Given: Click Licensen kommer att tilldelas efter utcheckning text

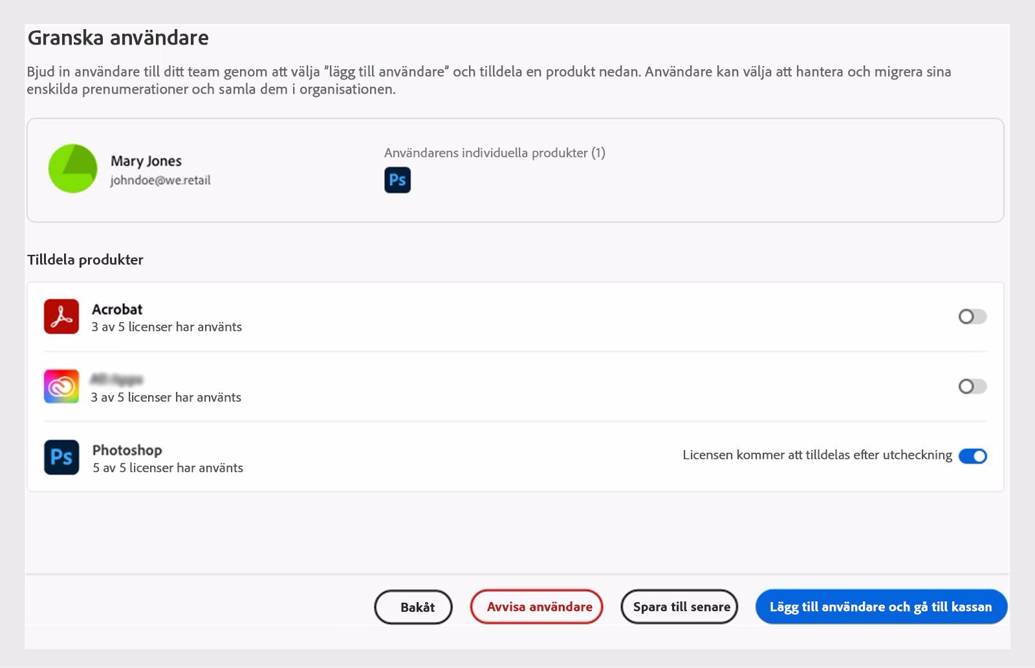Looking at the screenshot, I should [818, 455].
